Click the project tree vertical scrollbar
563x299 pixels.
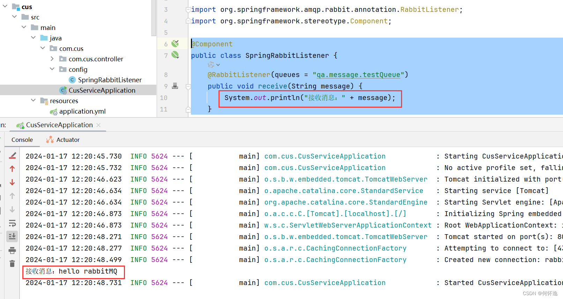pos(154,17)
